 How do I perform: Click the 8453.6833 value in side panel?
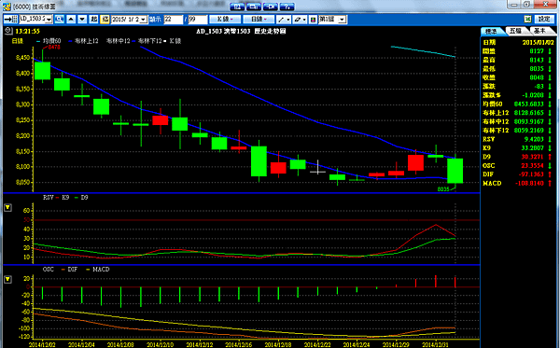(528, 104)
